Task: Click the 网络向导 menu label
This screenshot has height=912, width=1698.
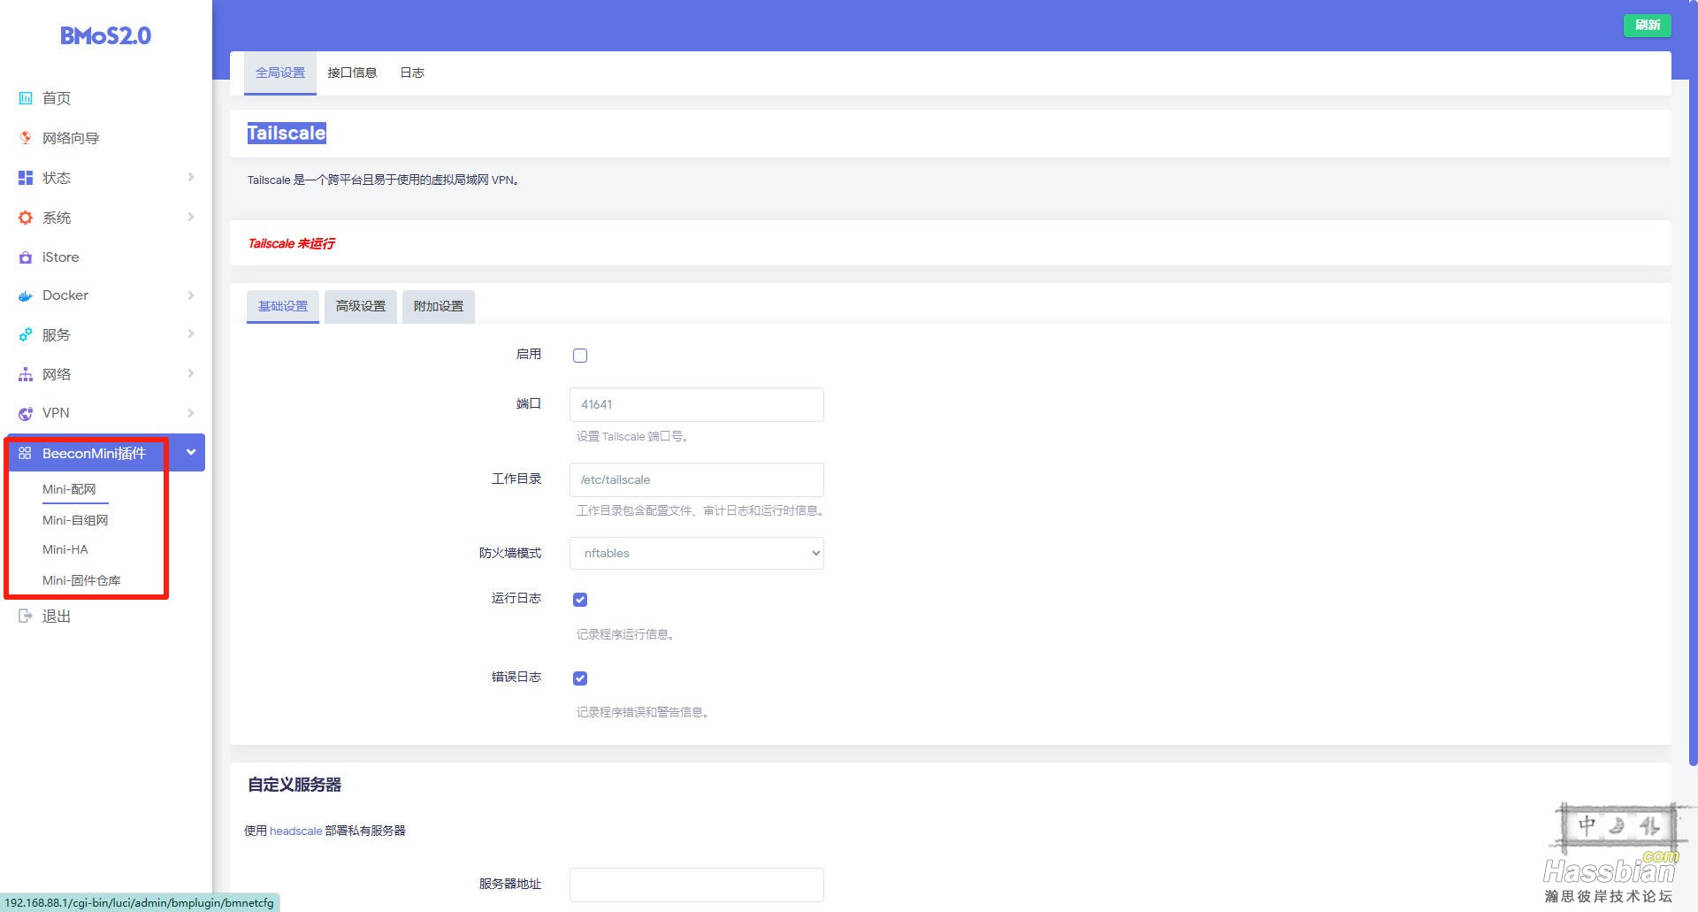Action: 71,138
